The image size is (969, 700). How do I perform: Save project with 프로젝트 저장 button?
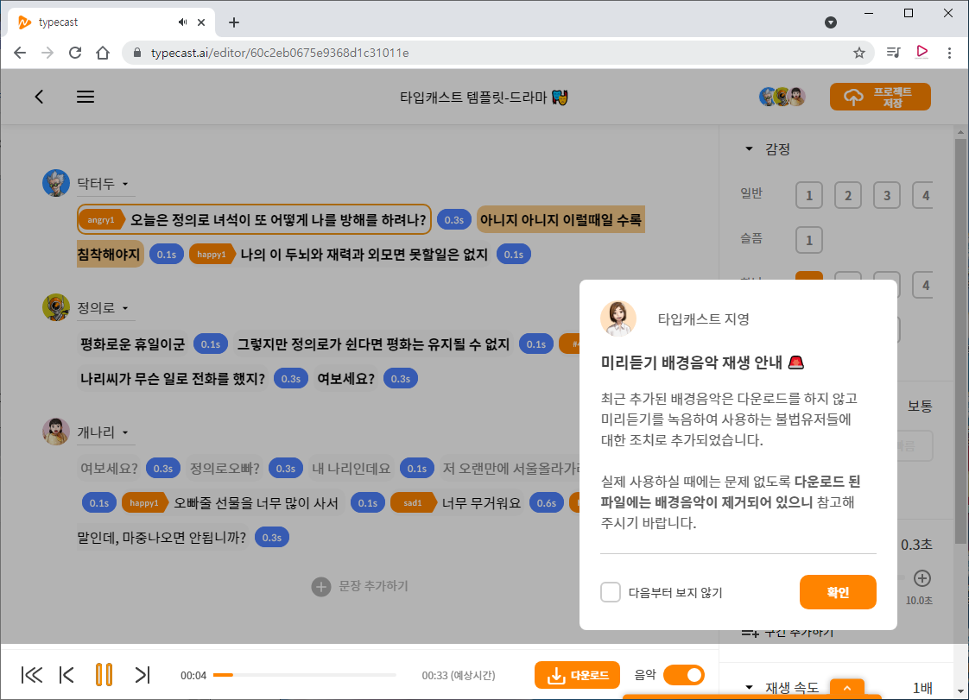pyautogui.click(x=880, y=97)
